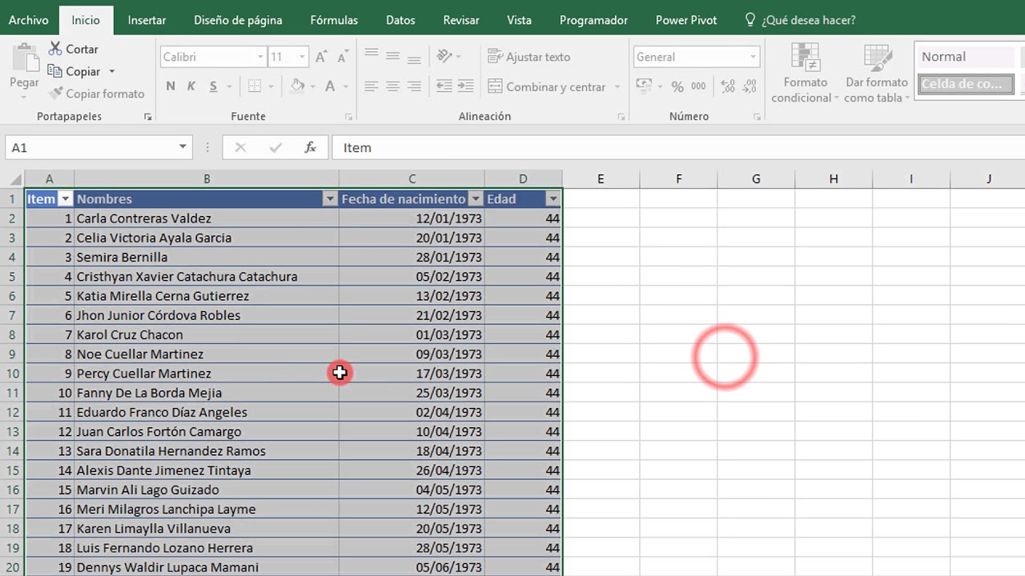Viewport: 1025px width, 576px height.
Task: Increase font size with large A icon
Action: pos(320,57)
